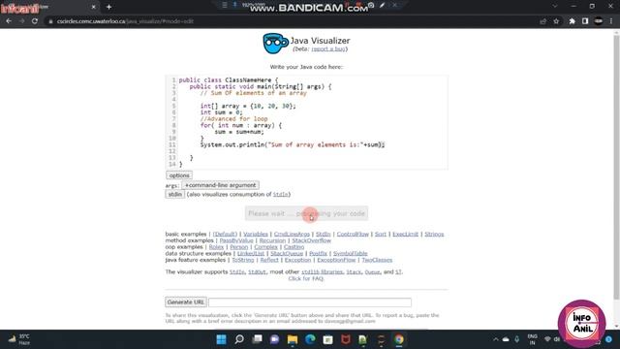Load the Exception example

tap(297, 260)
